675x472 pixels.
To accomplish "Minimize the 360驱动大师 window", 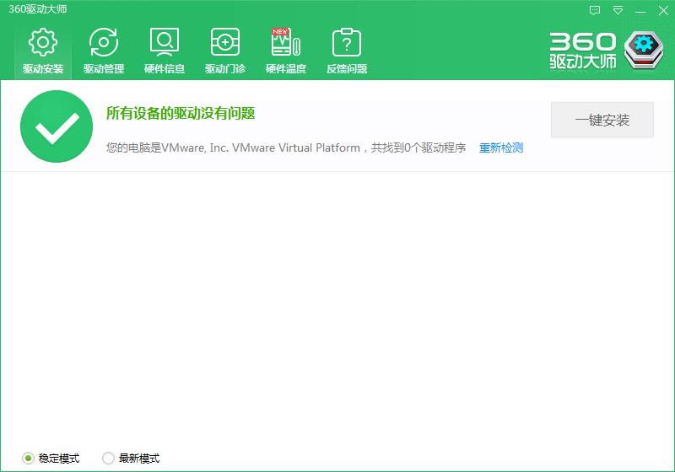I will [x=640, y=11].
